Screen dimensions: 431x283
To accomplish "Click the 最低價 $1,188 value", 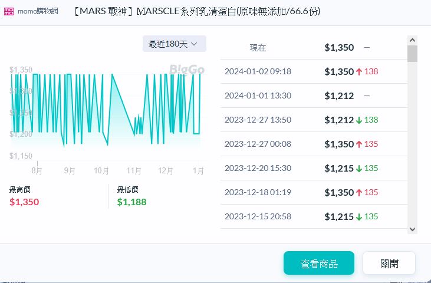I will click(131, 202).
